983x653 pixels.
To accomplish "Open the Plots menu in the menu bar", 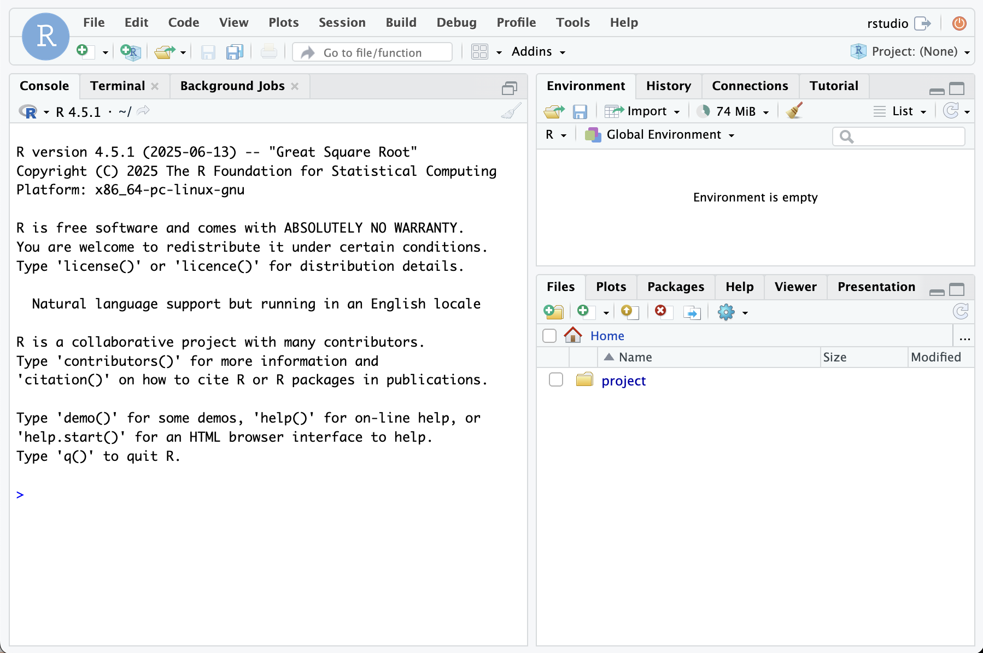I will tap(283, 22).
